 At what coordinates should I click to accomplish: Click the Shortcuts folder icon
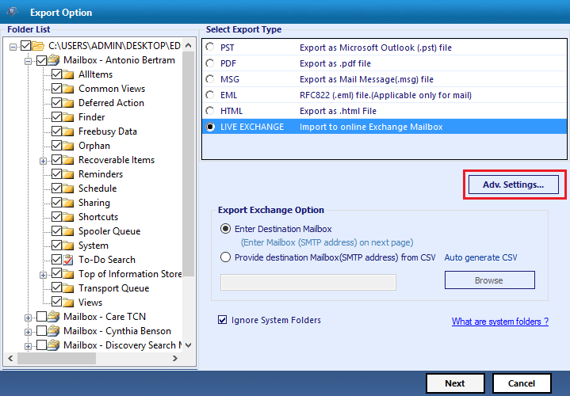pyautogui.click(x=68, y=217)
